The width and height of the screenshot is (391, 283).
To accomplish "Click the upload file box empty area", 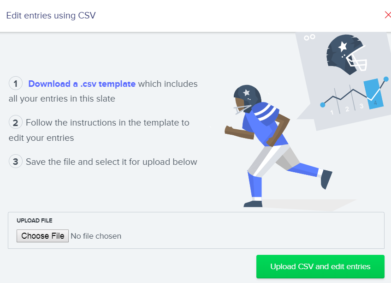I will pos(249,232).
